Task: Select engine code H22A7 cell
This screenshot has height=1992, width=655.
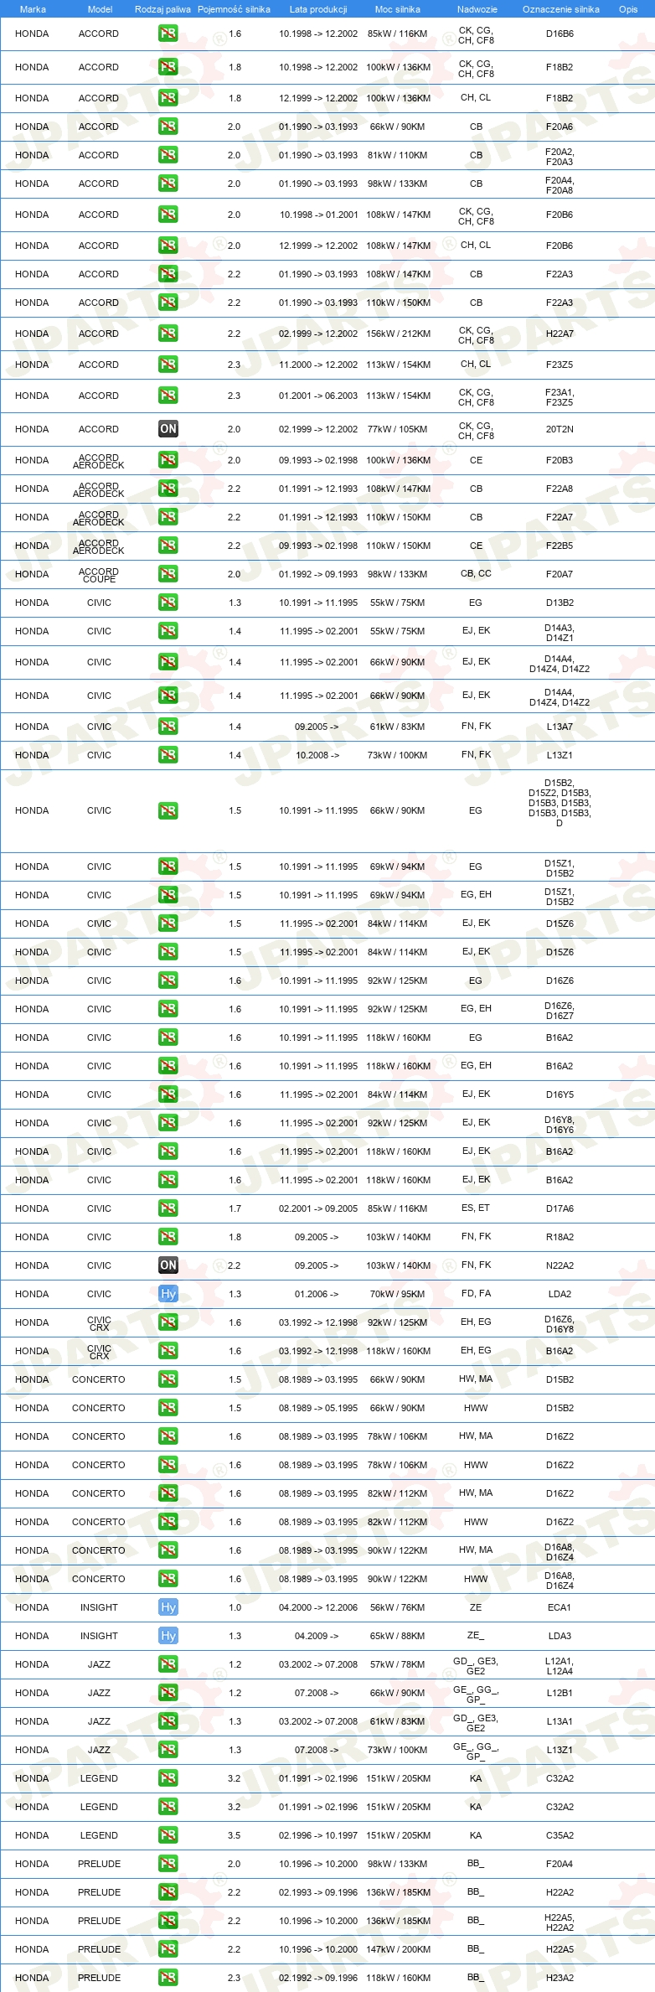Action: 560,334
